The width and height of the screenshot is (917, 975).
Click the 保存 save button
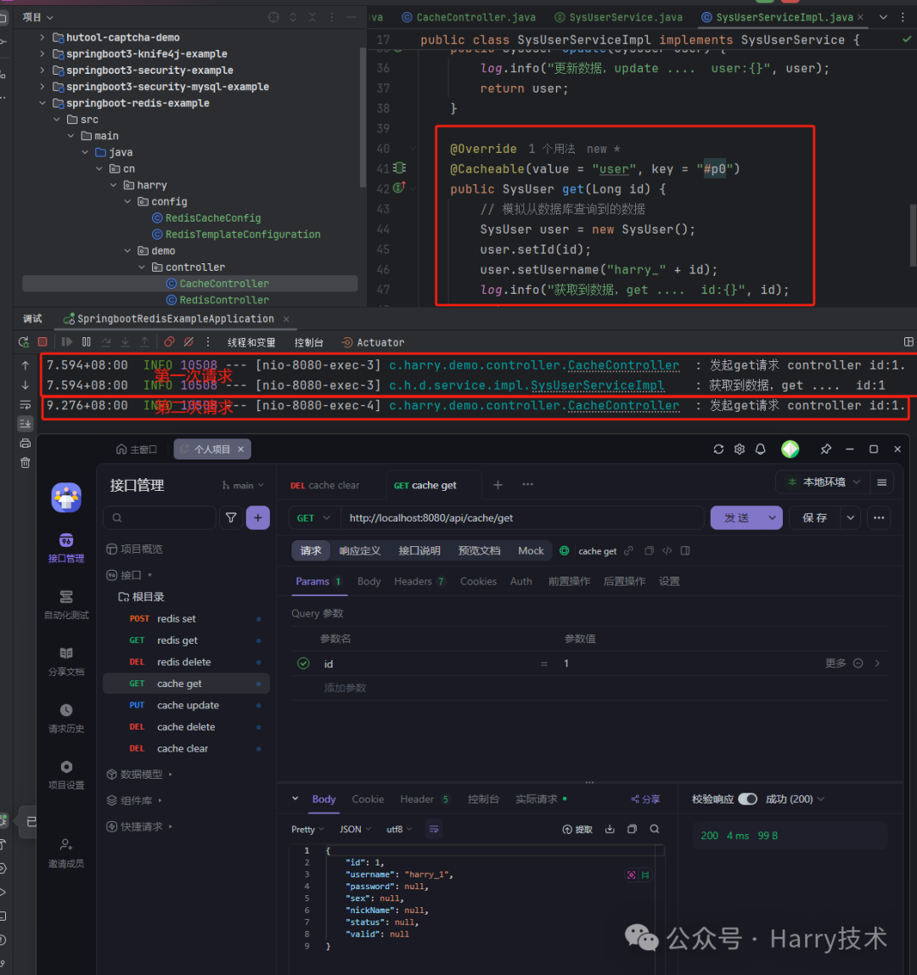point(816,517)
